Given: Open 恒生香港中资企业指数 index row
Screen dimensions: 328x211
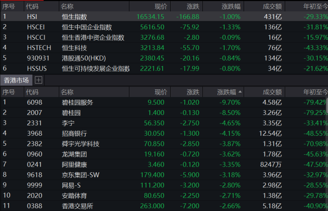Looking at the screenshot, I should coord(164,37).
